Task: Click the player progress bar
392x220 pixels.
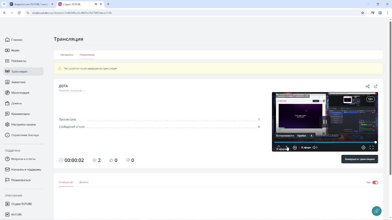Action: click(325, 142)
